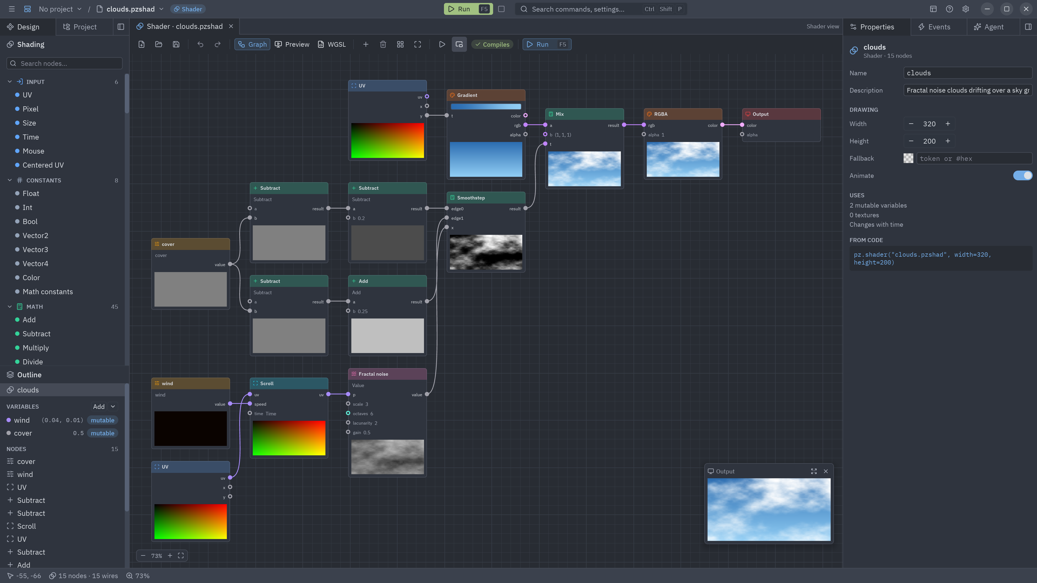Redo the last graph edit

pyautogui.click(x=217, y=44)
